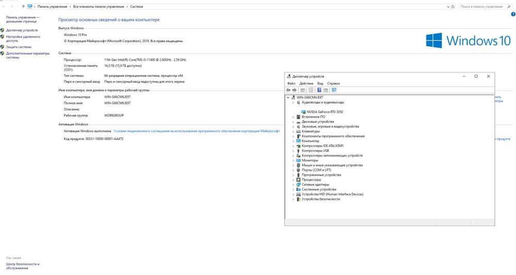Open Дополнительные параметры системы link
The width and height of the screenshot is (516, 275).
click(28, 55)
